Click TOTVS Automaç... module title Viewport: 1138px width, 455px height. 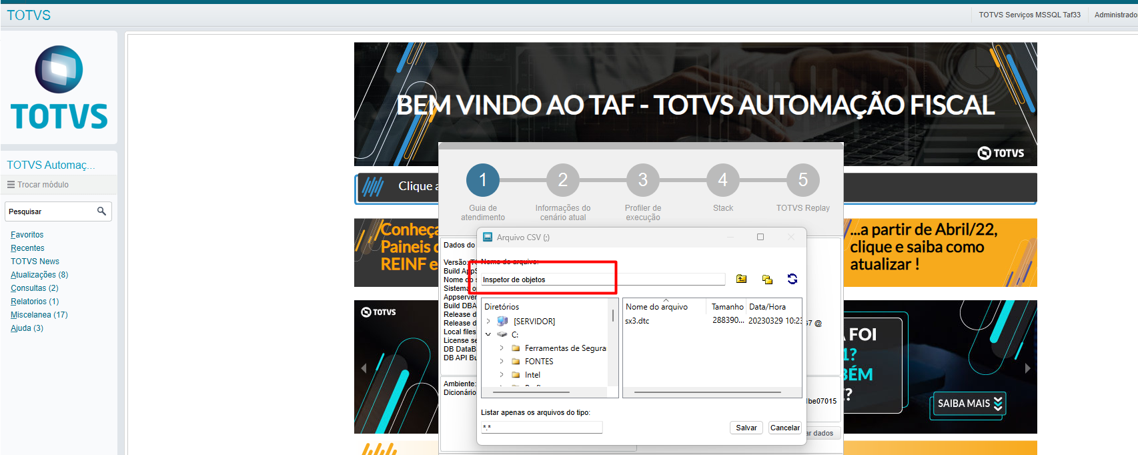(51, 165)
